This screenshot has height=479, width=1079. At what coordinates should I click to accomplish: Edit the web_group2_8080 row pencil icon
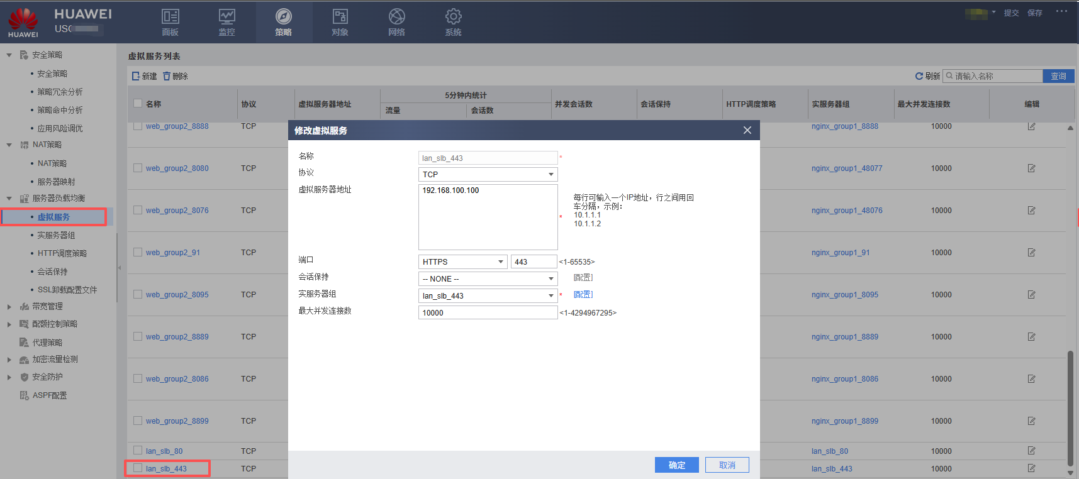pos(1032,168)
